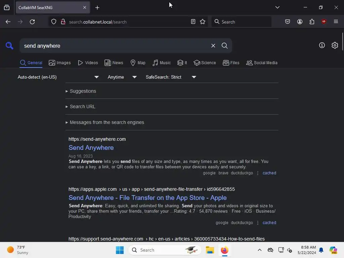
Task: Click the taskbar Search box
Action: click(165, 250)
